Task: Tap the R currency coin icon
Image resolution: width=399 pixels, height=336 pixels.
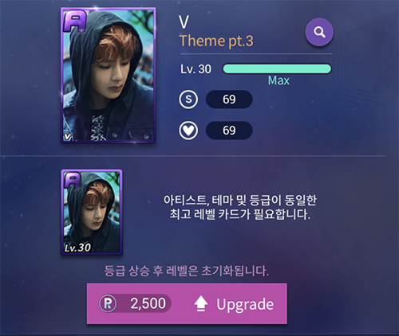Action: click(x=108, y=303)
